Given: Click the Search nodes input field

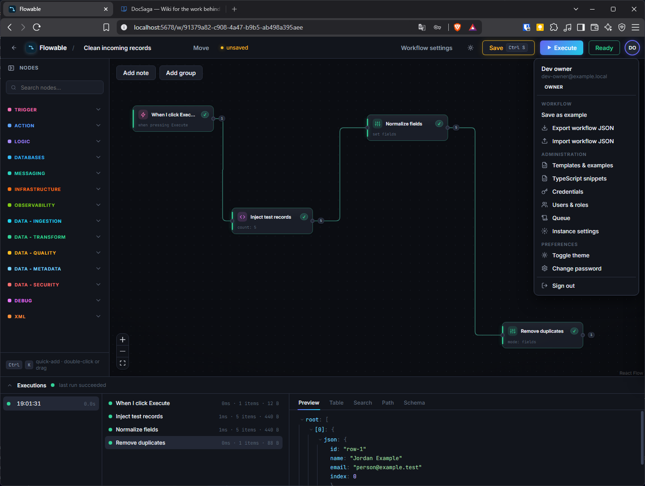Looking at the screenshot, I should [55, 87].
